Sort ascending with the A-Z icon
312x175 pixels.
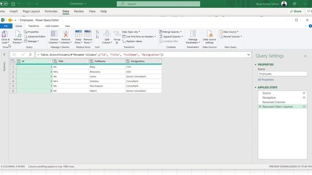(x=97, y=32)
